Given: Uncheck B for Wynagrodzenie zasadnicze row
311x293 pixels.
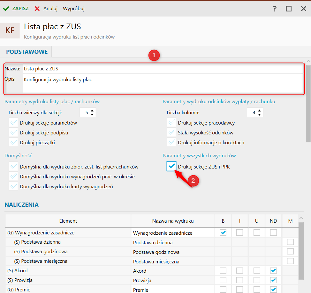Looking at the screenshot, I should pyautogui.click(x=223, y=232).
